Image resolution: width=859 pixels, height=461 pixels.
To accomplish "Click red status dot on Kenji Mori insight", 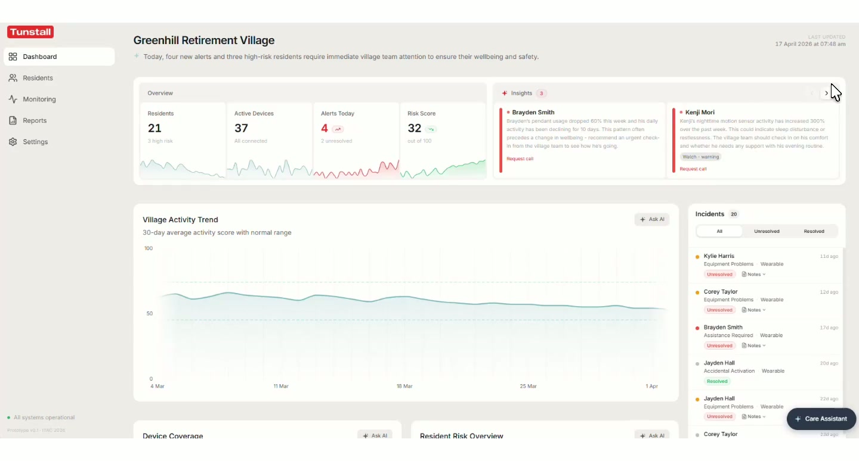I will pos(681,112).
